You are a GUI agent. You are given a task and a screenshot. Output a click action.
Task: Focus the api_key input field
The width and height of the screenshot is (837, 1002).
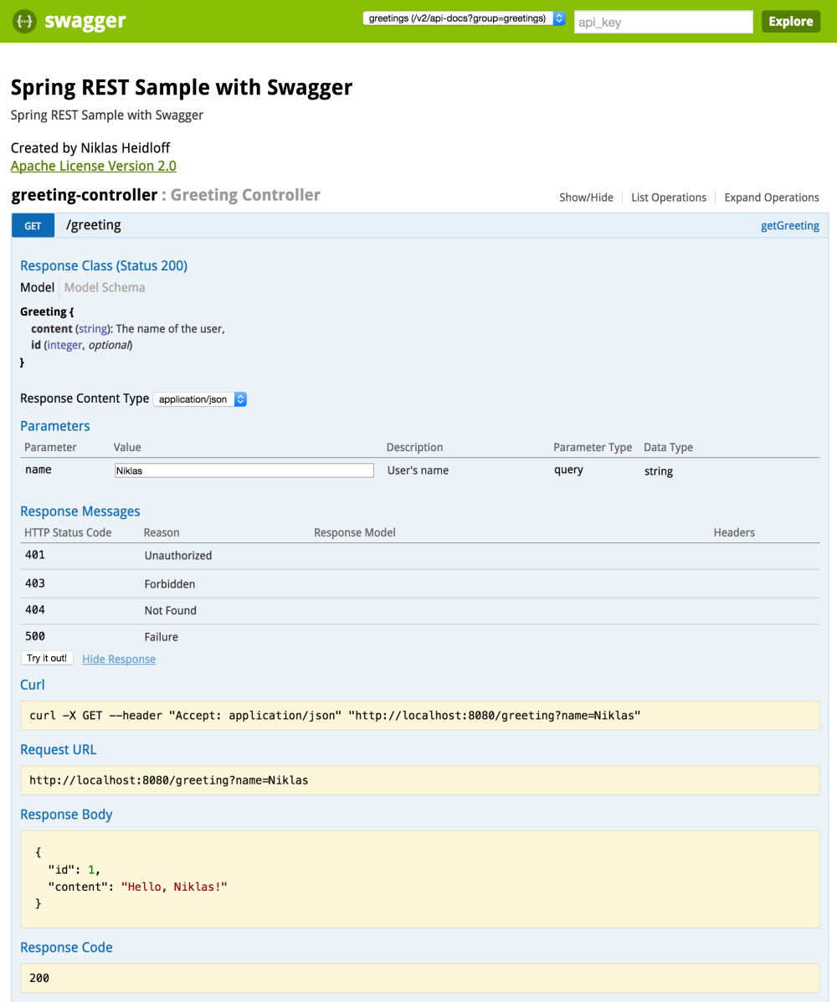pos(663,22)
